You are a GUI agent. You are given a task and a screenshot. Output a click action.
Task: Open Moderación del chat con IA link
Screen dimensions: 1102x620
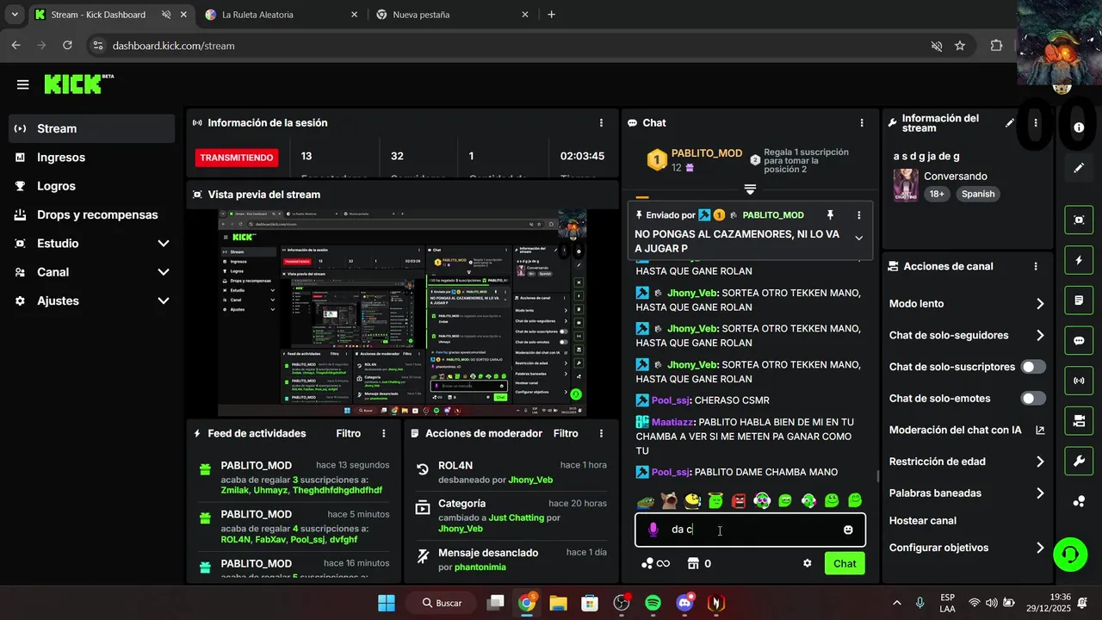[968, 430]
